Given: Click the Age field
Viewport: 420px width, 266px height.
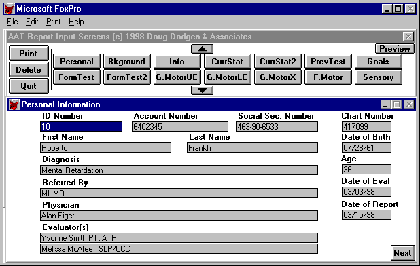Looking at the screenshot, I should pos(366,169).
